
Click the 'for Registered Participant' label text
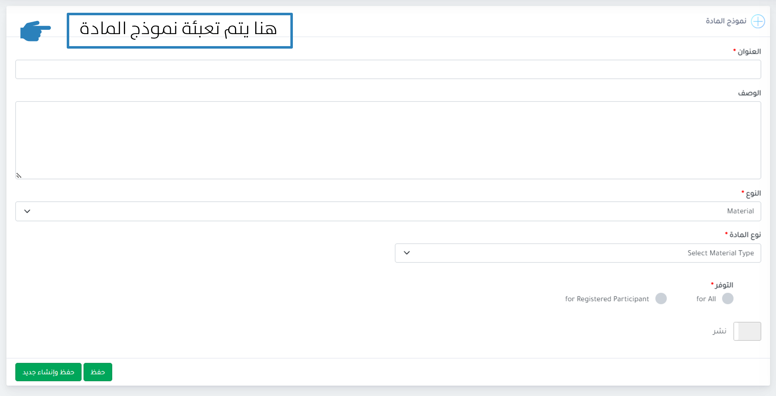[607, 299]
